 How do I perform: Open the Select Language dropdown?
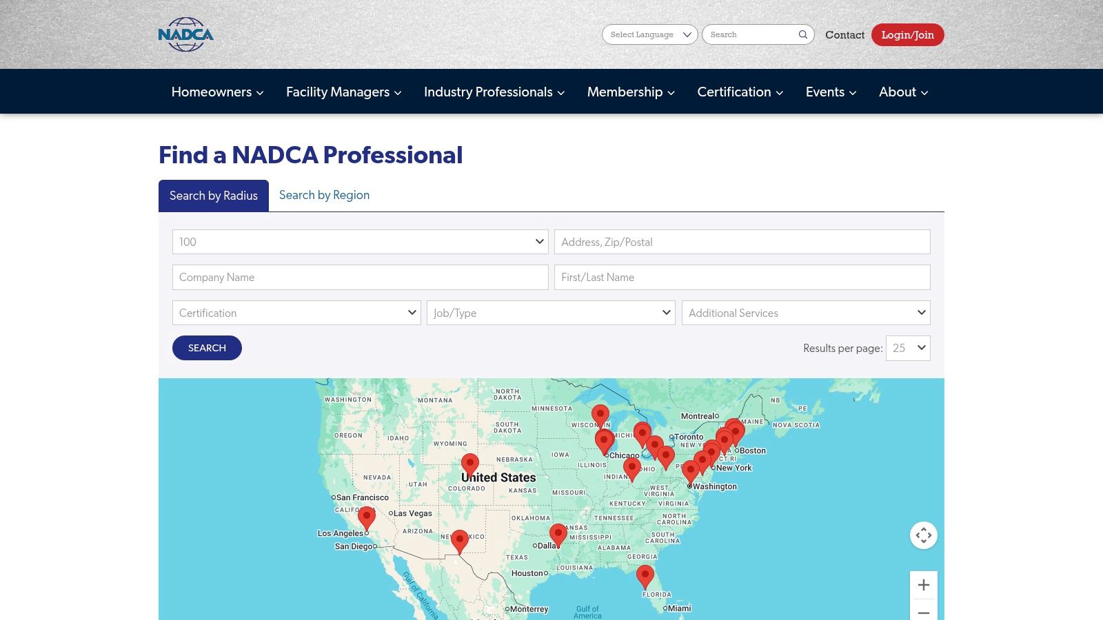click(x=649, y=34)
